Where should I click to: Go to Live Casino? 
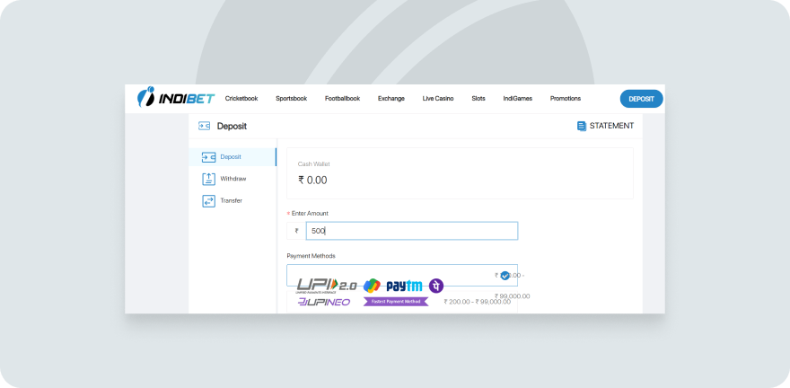[x=438, y=99]
